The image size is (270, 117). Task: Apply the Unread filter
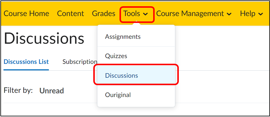click(x=52, y=91)
